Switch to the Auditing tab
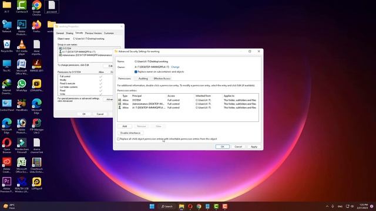376x211 pixels. click(143, 79)
